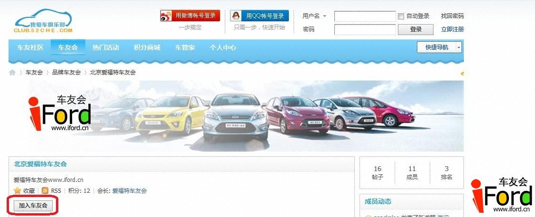Open the RSS text link

click(x=56, y=191)
